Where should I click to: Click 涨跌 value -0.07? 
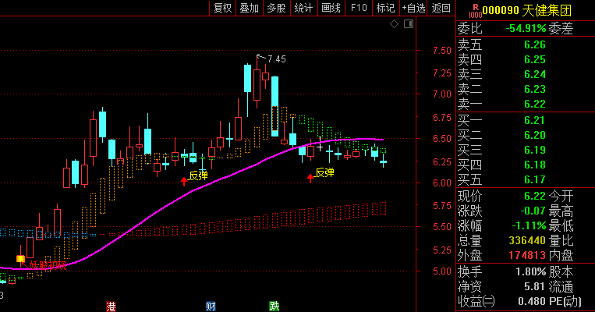[x=533, y=211]
